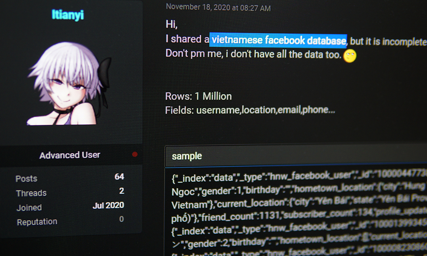Select the Jul 2020 join date

[x=108, y=205]
